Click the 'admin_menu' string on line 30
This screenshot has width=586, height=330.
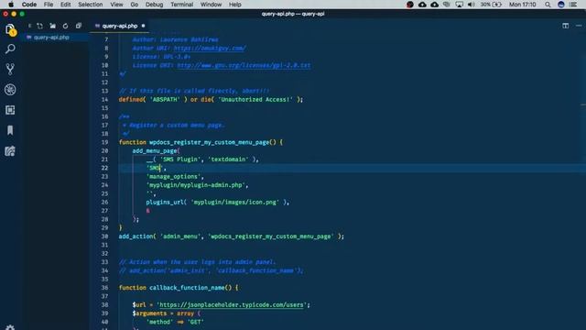coord(180,236)
